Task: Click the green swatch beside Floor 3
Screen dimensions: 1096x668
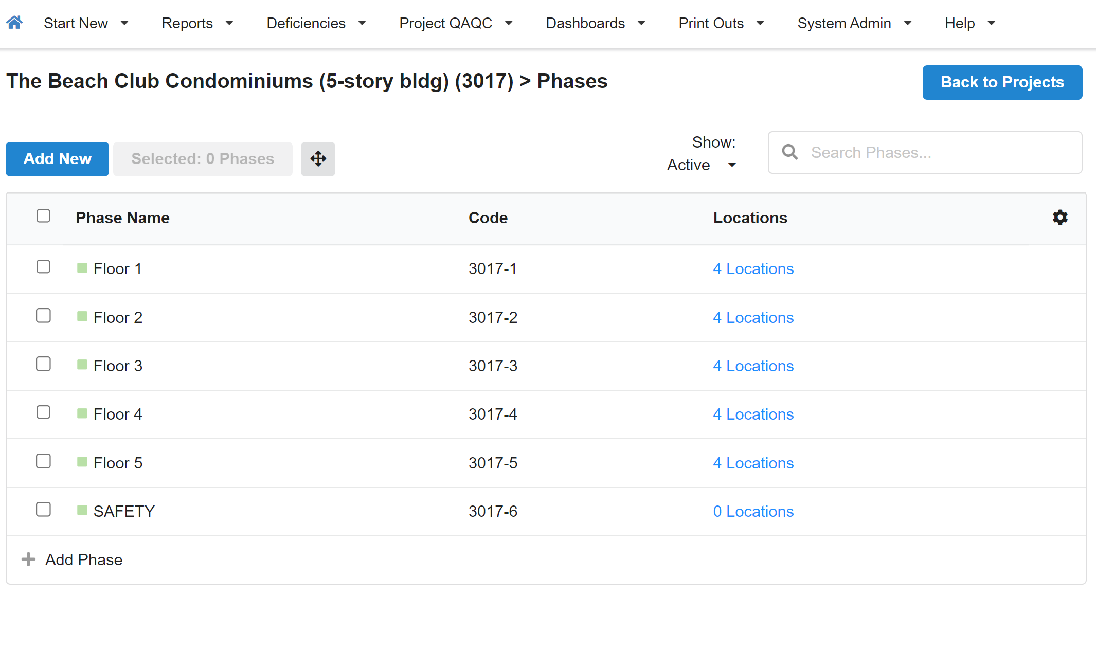Action: [x=82, y=365]
